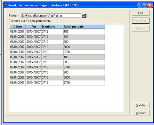Select rubrique 900 cell for matricule 0713
The width and height of the screenshot is (154, 125).
click(84, 72)
